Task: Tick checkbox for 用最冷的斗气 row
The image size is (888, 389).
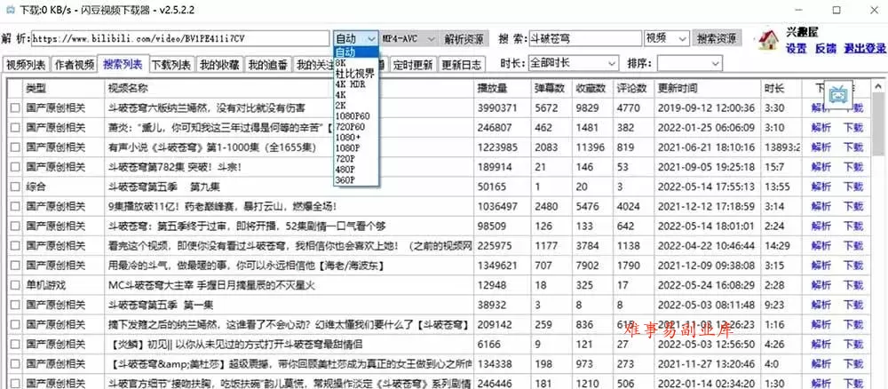Action: 15,266
